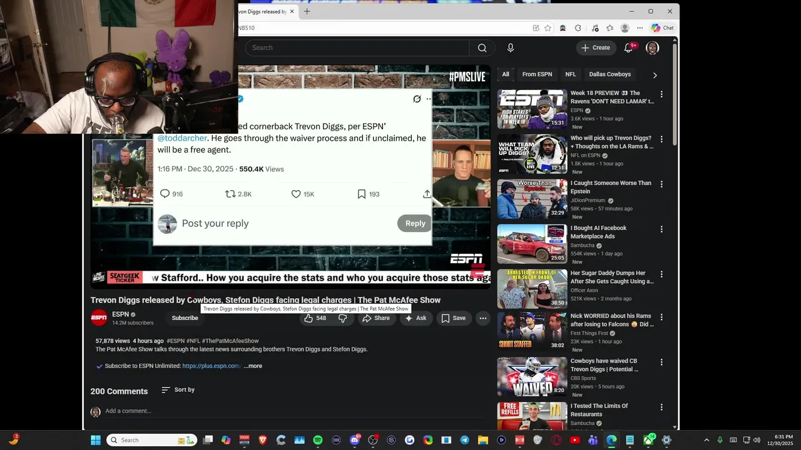Like the video with 548 likes
Viewport: 801px width, 450px height.
[315, 318]
